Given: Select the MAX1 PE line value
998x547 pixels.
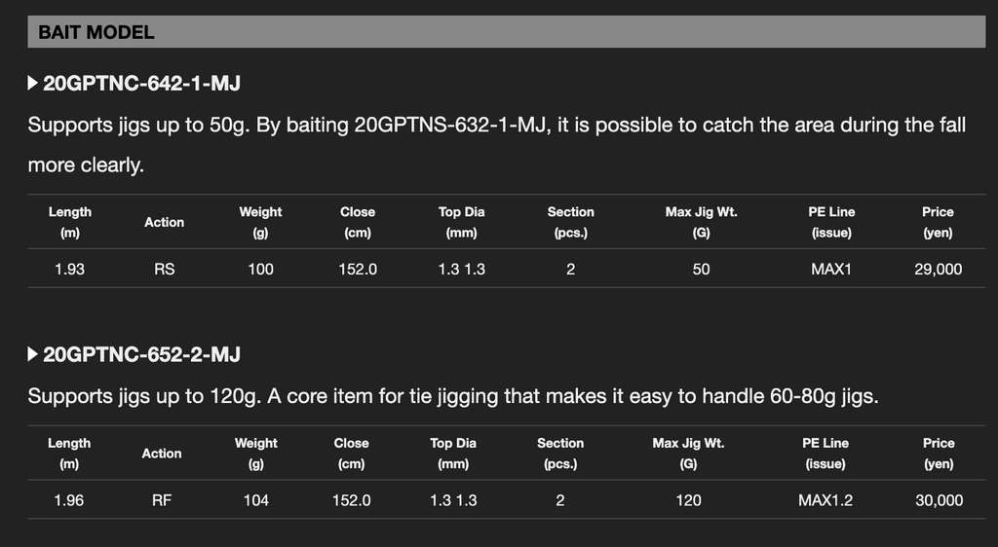Looking at the screenshot, I should [x=831, y=270].
